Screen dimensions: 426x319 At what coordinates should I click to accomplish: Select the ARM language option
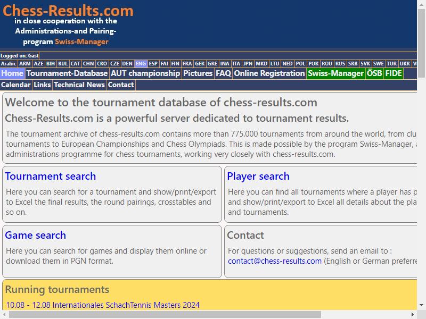[25, 63]
